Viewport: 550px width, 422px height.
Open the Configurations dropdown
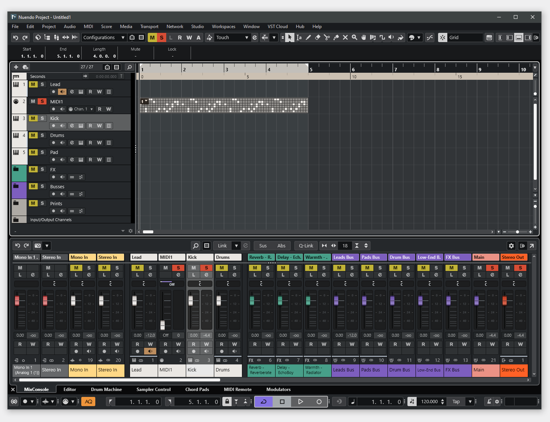[x=104, y=37]
